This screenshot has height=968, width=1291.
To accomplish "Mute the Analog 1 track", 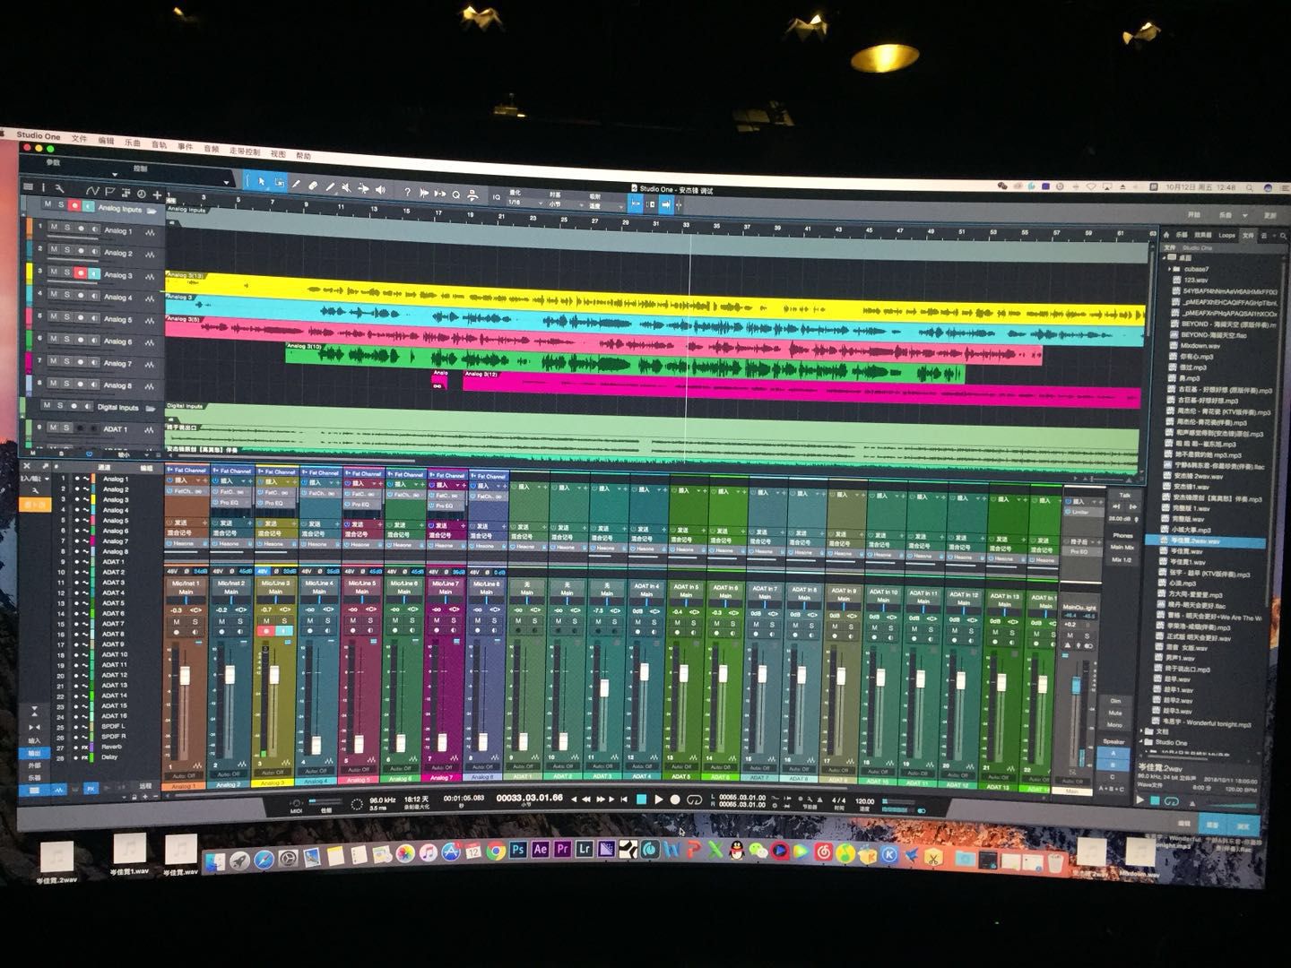I will coord(54,227).
